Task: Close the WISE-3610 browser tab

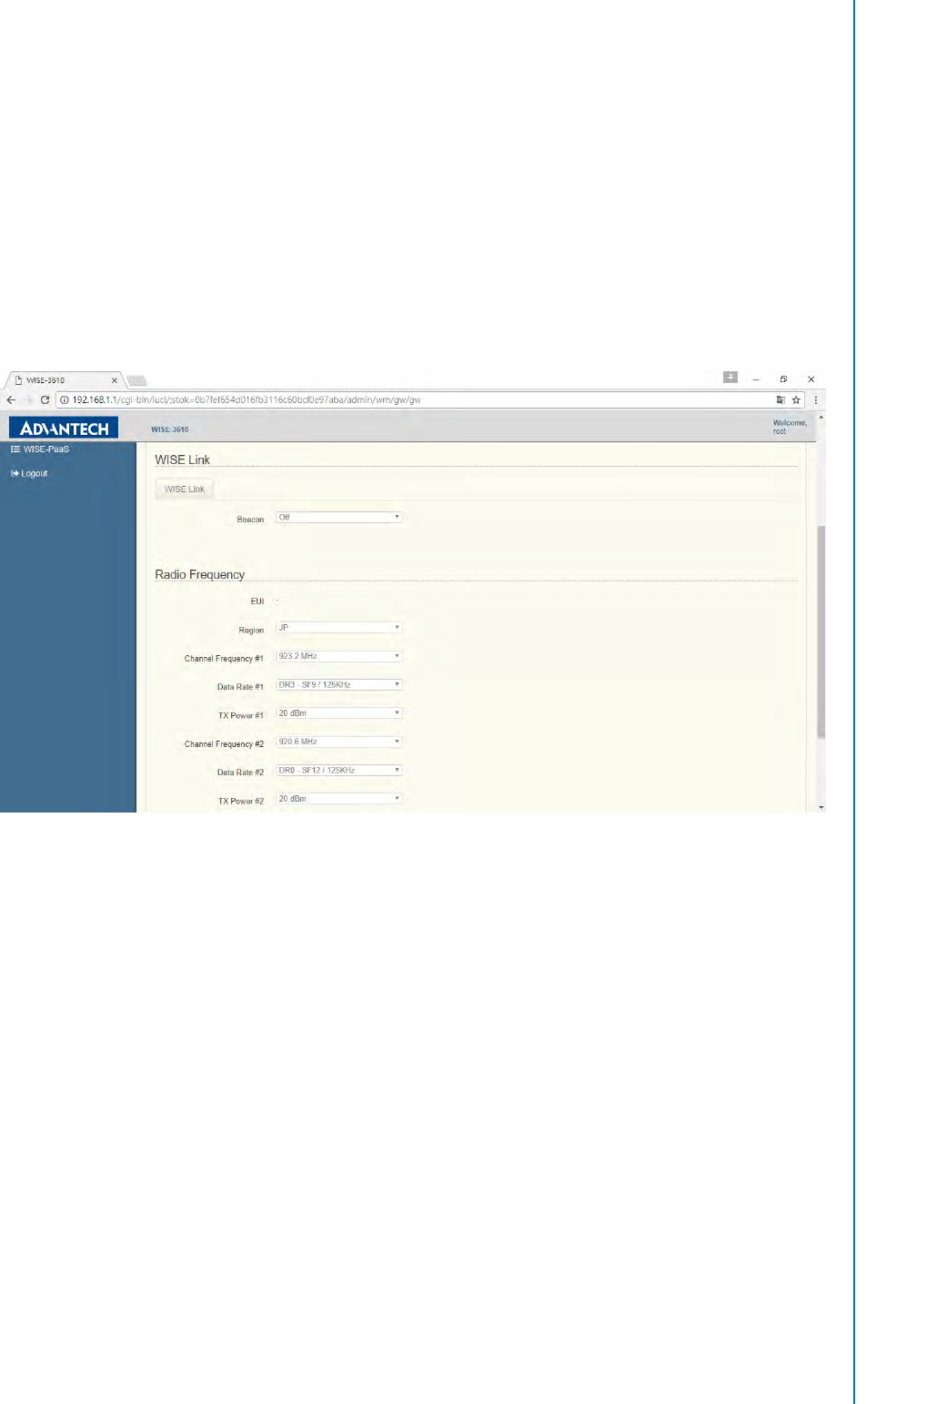Action: coord(115,380)
